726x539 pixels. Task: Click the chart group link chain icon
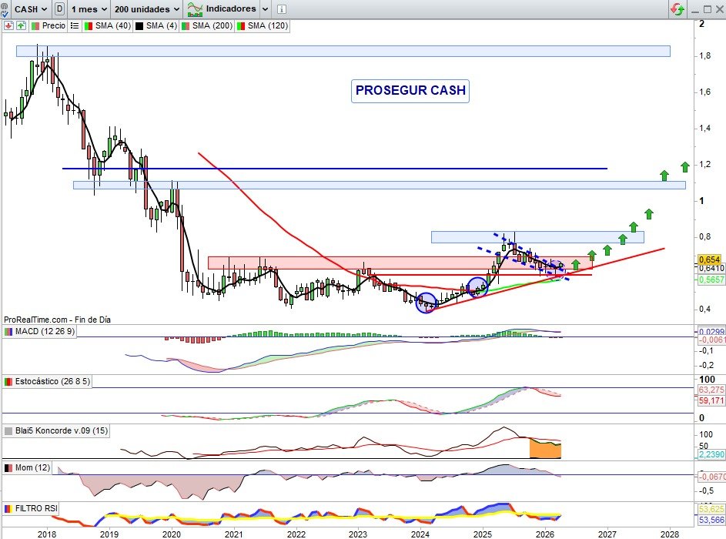(x=4, y=8)
